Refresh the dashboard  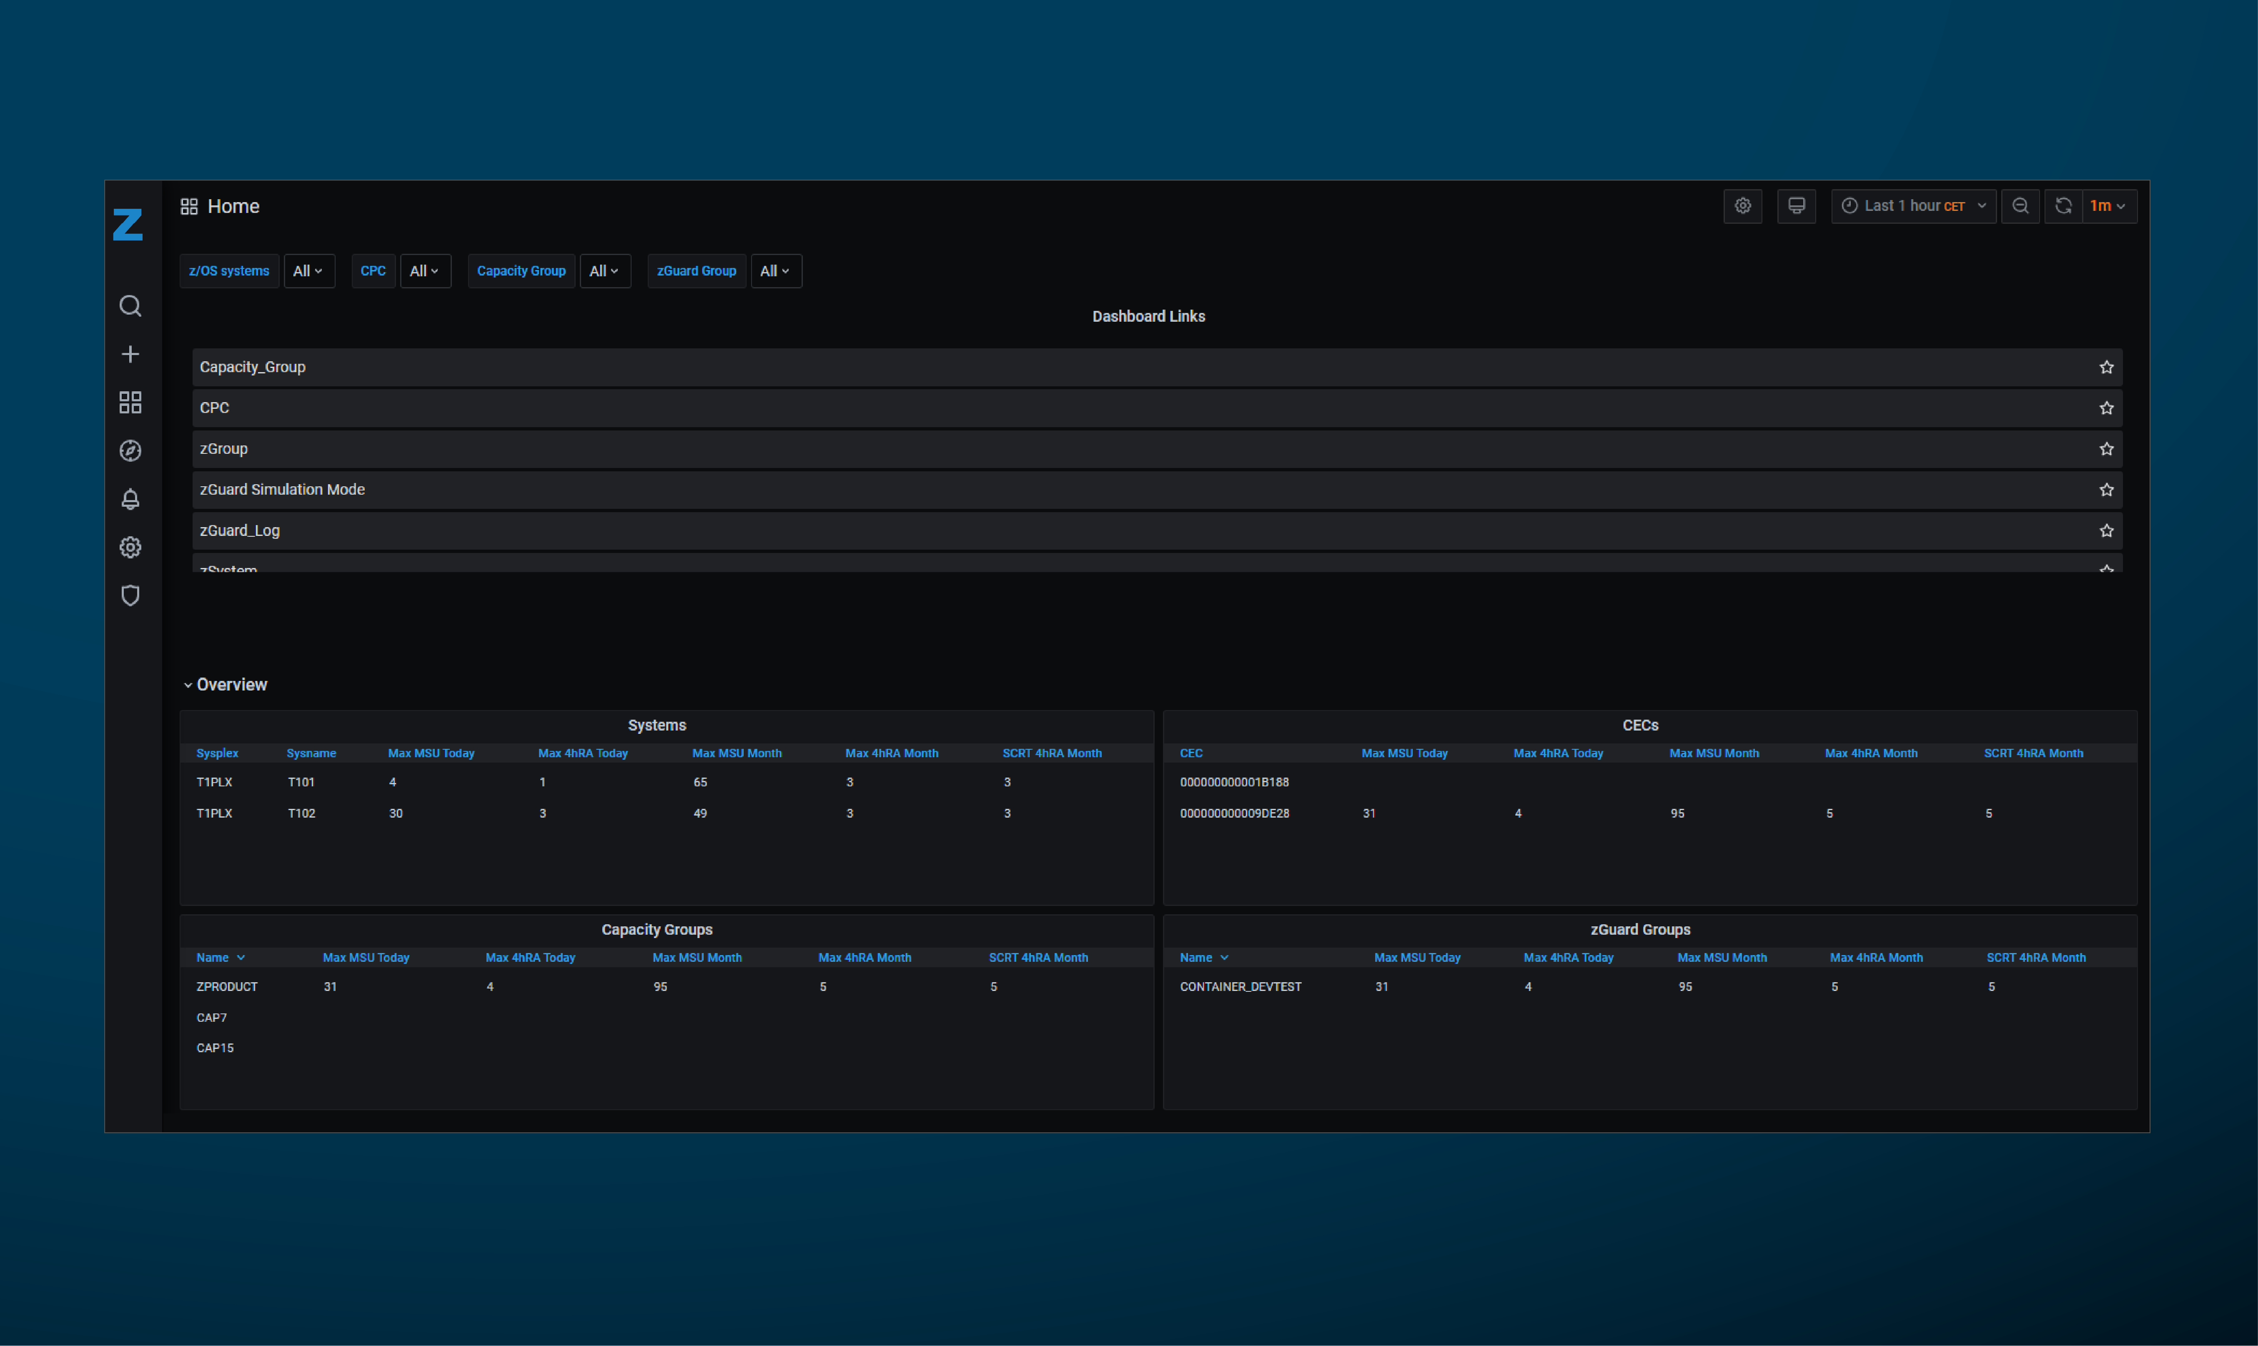tap(2062, 206)
